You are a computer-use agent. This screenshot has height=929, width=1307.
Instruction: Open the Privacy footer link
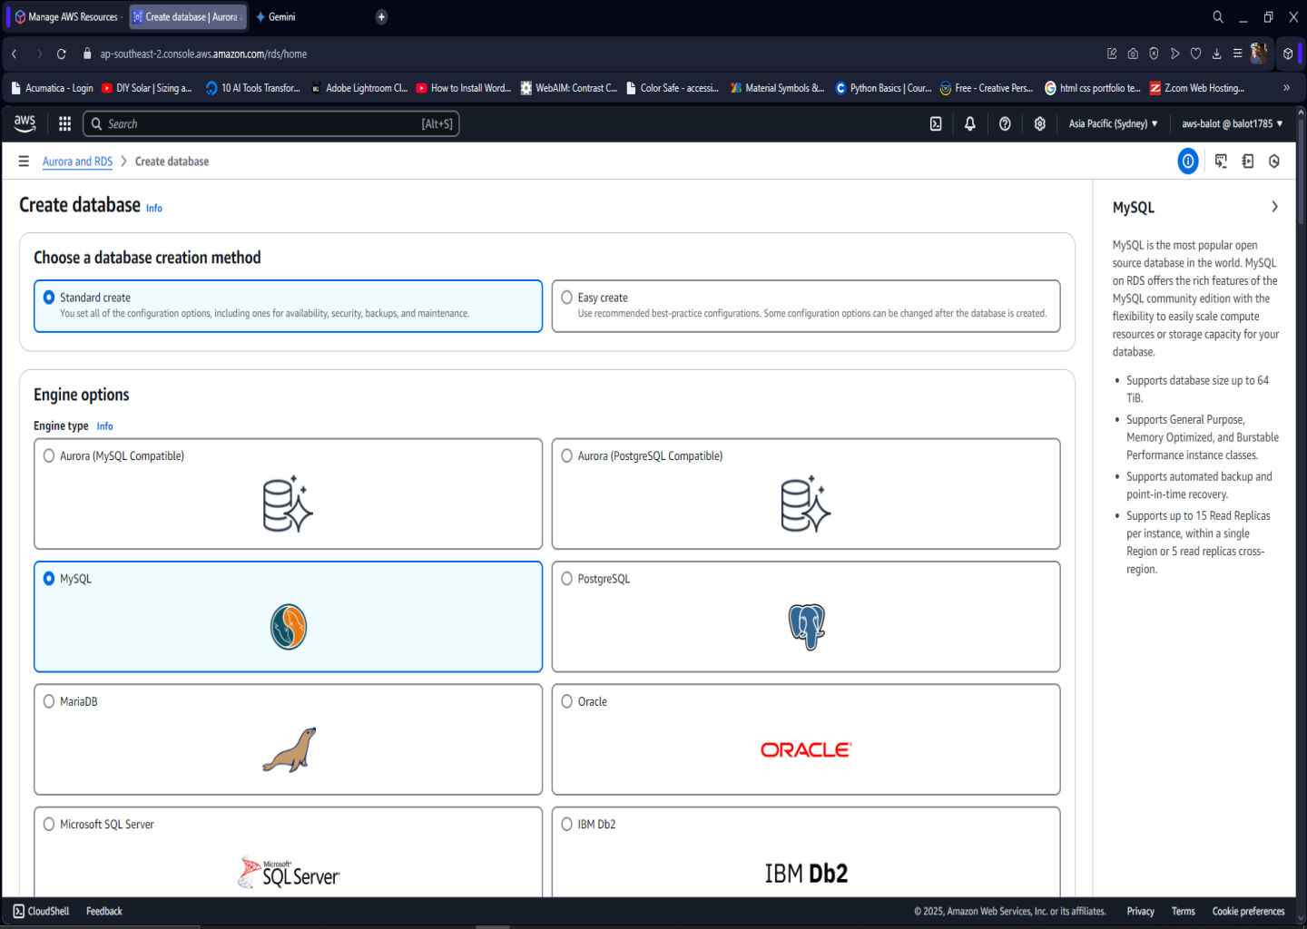pos(1141,912)
